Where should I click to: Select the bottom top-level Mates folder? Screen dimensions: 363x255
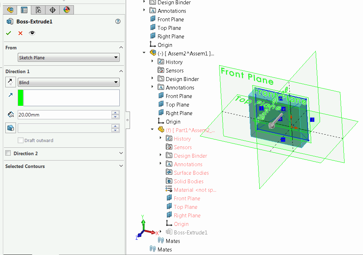[x=164, y=250]
